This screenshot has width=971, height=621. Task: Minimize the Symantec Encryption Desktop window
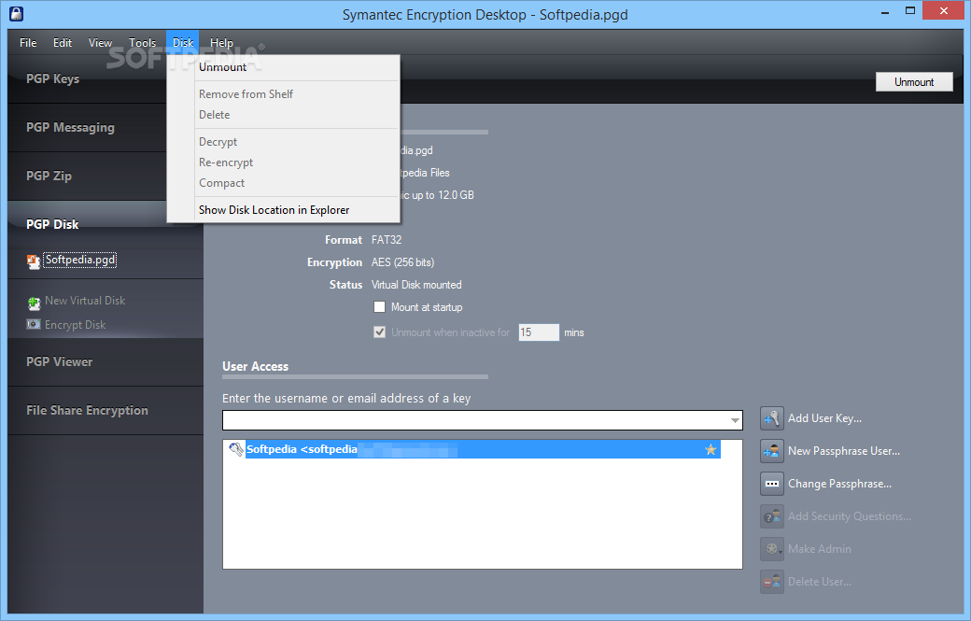tap(885, 11)
